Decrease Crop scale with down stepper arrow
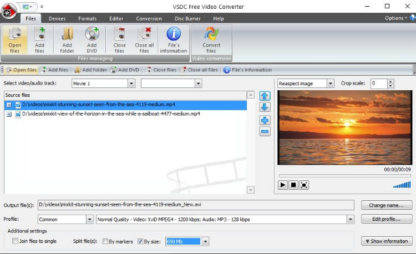Viewport: 416px width, 254px height. point(390,86)
